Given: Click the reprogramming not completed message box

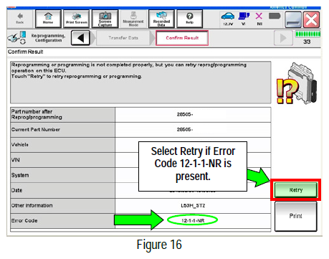Looking at the screenshot, I should click(x=140, y=83).
